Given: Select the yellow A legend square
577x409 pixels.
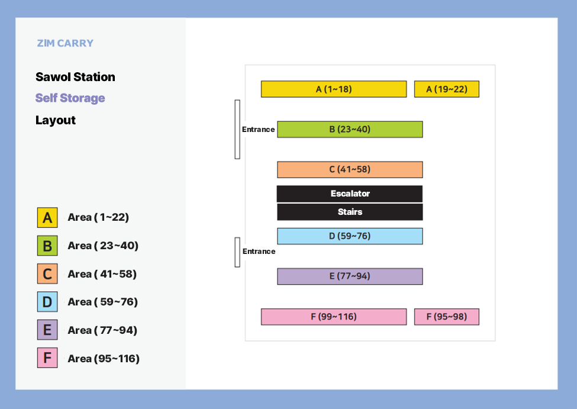Looking at the screenshot, I should click(x=47, y=218).
